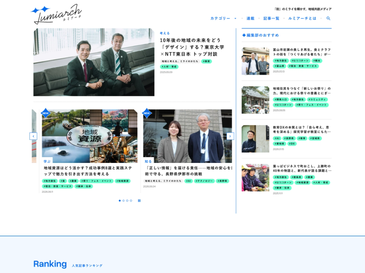This screenshot has width=365, height=273.
Task: Open the 教育DXの本質とは article title
Action: tap(302, 129)
